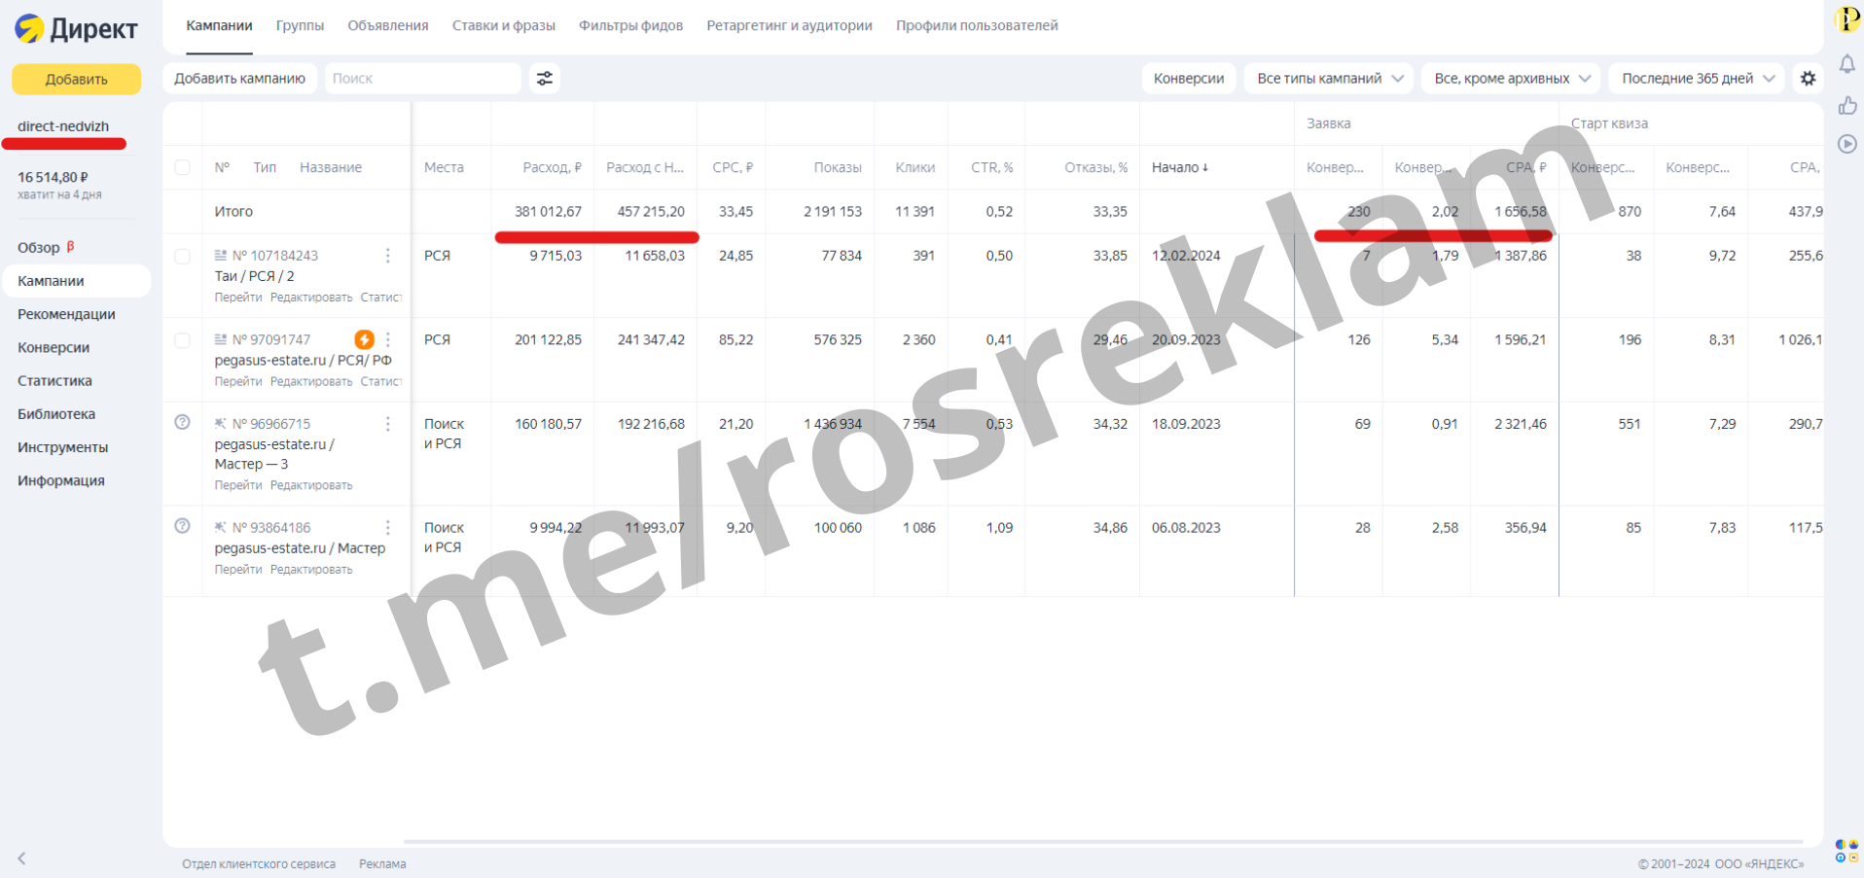The width and height of the screenshot is (1864, 878).
Task: Click into the Поиск search field
Action: [x=422, y=79]
